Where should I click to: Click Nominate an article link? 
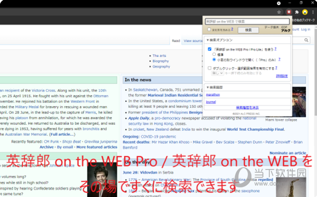coord(288,153)
